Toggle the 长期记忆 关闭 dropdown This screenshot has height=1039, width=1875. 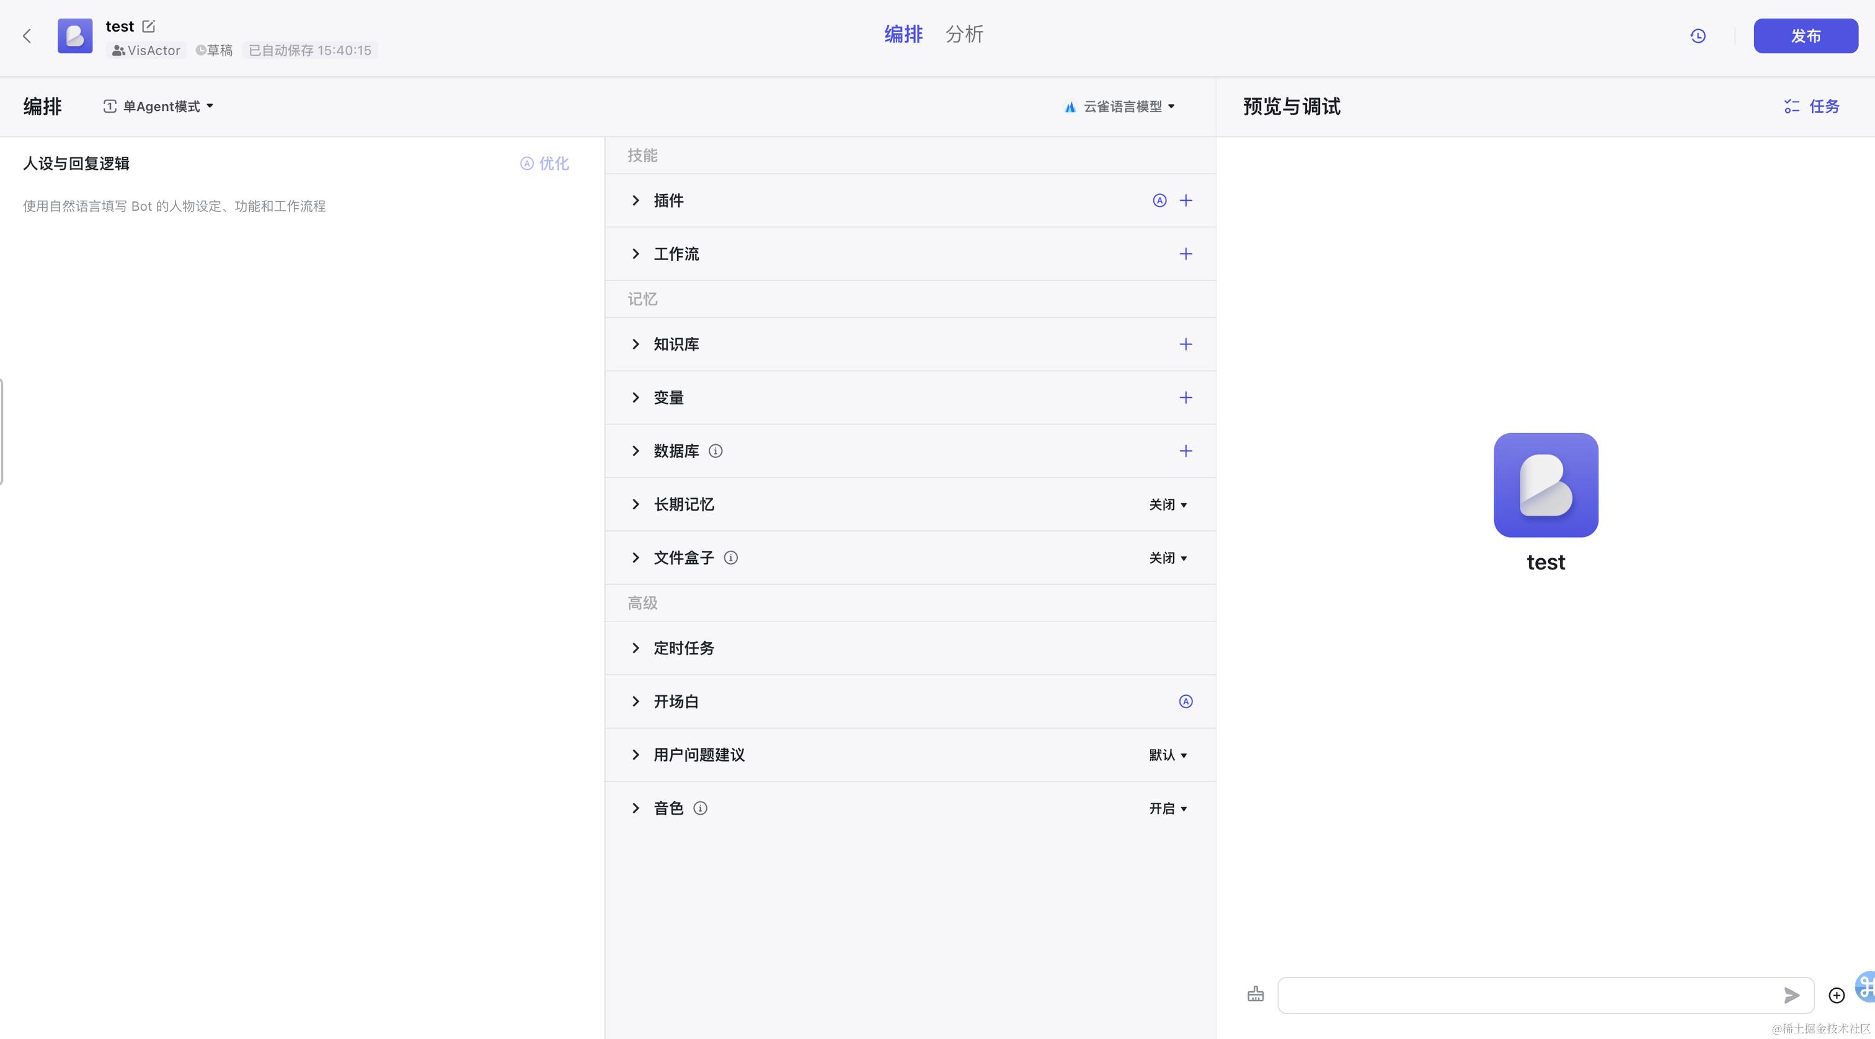coord(1168,504)
